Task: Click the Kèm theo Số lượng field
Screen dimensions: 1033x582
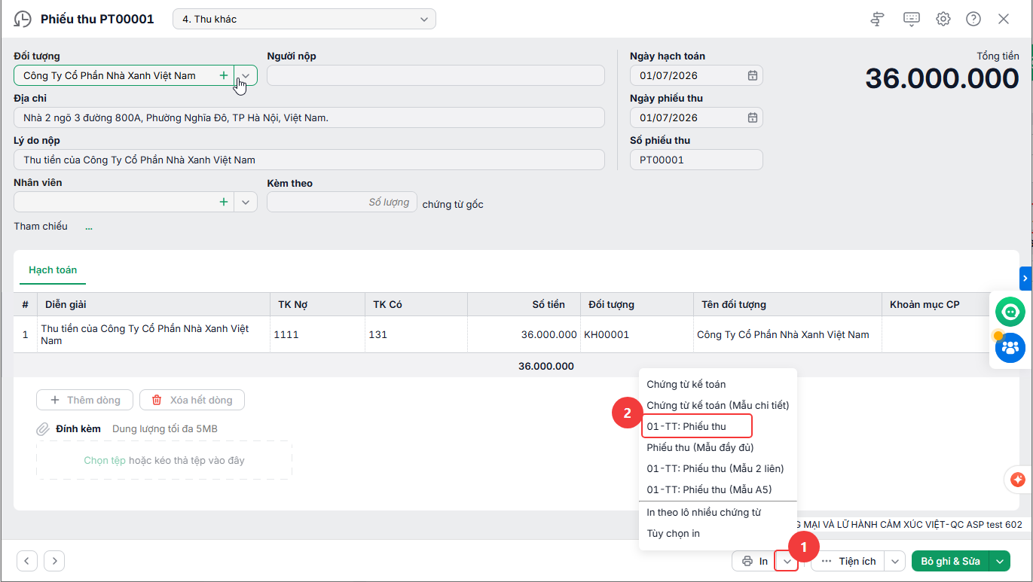Action: pyautogui.click(x=342, y=202)
